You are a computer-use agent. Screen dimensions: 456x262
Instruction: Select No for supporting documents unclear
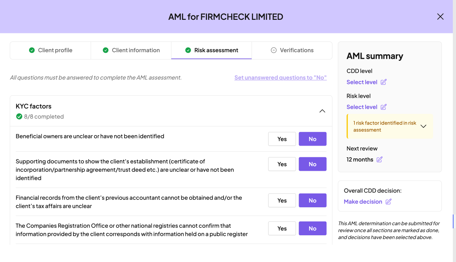(x=312, y=164)
